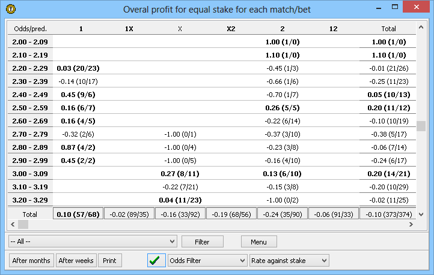Screen dimensions: 434x275
Task: Open the Menu button
Action: pyautogui.click(x=258, y=241)
